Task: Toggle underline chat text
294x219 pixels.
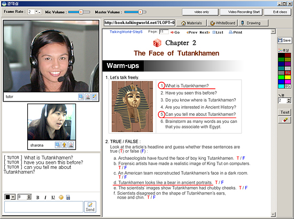Action: pos(53,198)
